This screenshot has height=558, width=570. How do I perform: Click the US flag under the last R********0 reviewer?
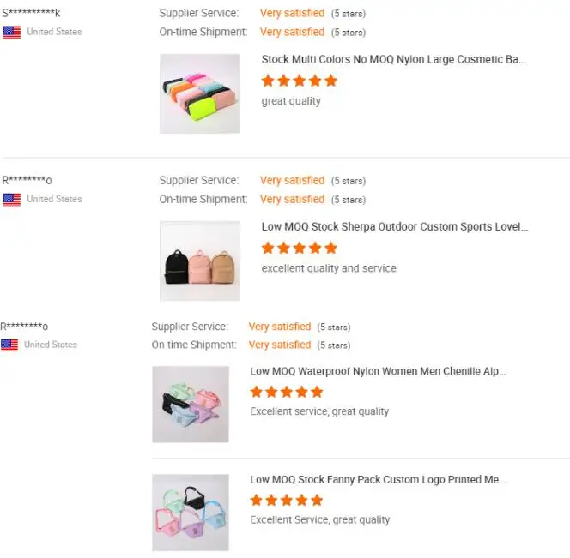pyautogui.click(x=9, y=345)
